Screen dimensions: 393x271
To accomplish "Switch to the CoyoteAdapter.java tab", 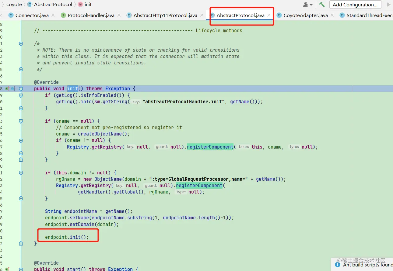I will pyautogui.click(x=306, y=15).
